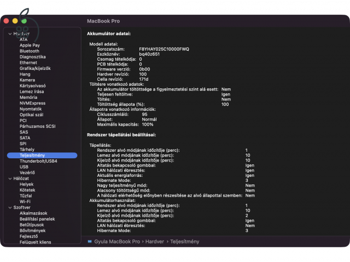Open Betűtípusok fonts entry
The height and width of the screenshot is (262, 350).
tap(32, 225)
